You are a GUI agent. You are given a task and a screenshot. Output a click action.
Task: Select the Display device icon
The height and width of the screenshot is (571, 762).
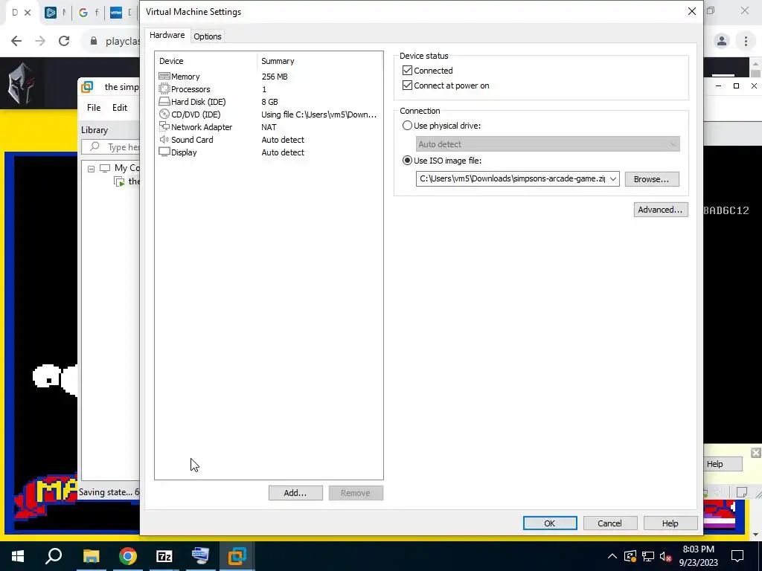point(164,152)
